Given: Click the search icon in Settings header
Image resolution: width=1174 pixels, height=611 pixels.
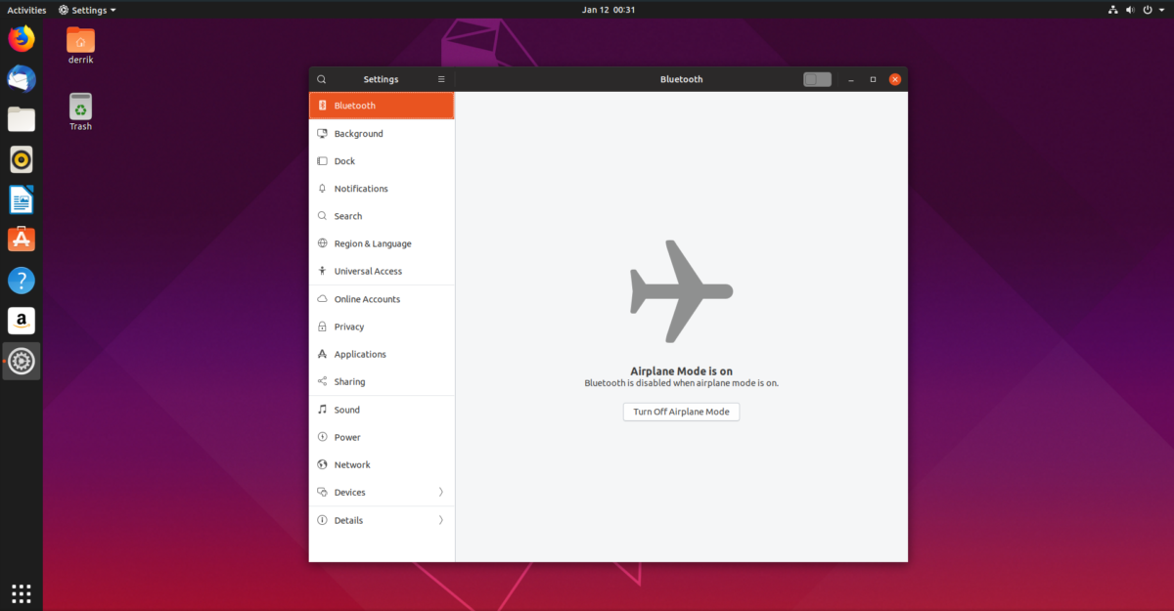Looking at the screenshot, I should (321, 79).
